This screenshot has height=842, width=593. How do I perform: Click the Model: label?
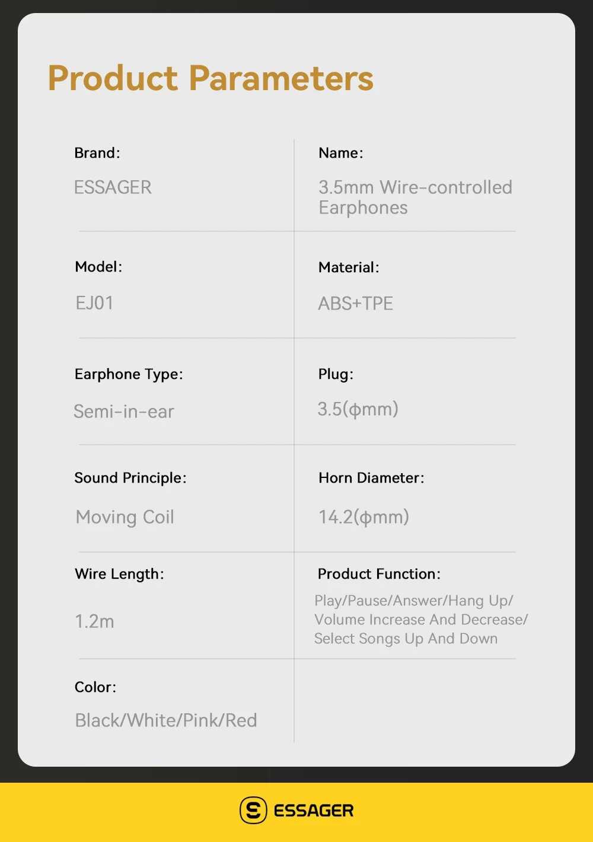point(98,267)
